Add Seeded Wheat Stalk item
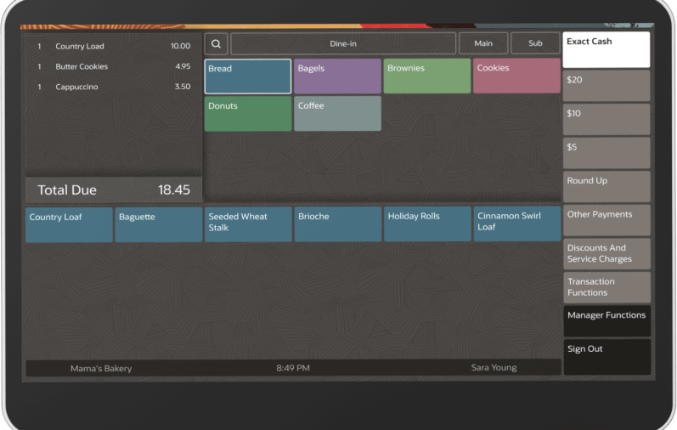 click(248, 224)
